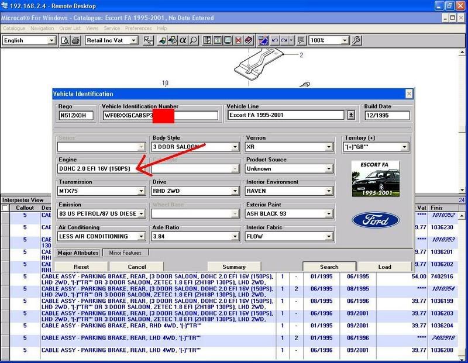468x363 pixels.
Task: Click the Search button
Action: (x=329, y=267)
